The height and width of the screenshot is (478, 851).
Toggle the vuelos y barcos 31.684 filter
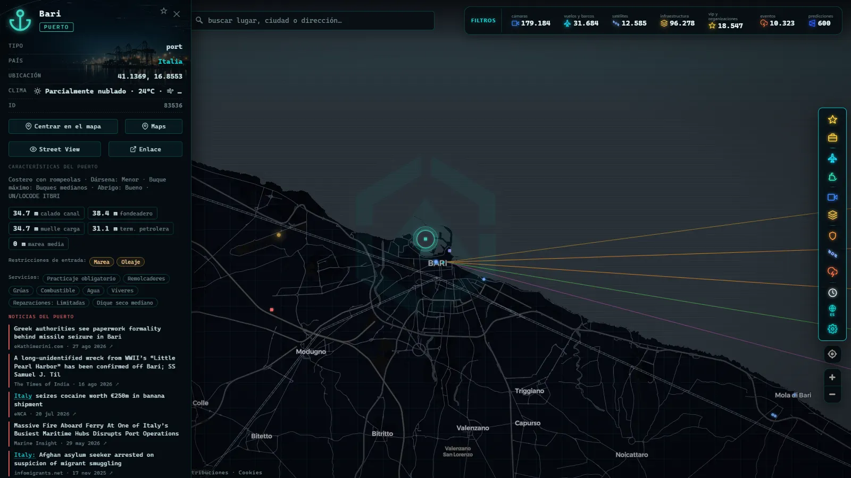pos(581,21)
